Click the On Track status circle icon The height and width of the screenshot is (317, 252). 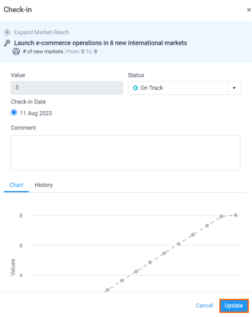[x=135, y=88]
